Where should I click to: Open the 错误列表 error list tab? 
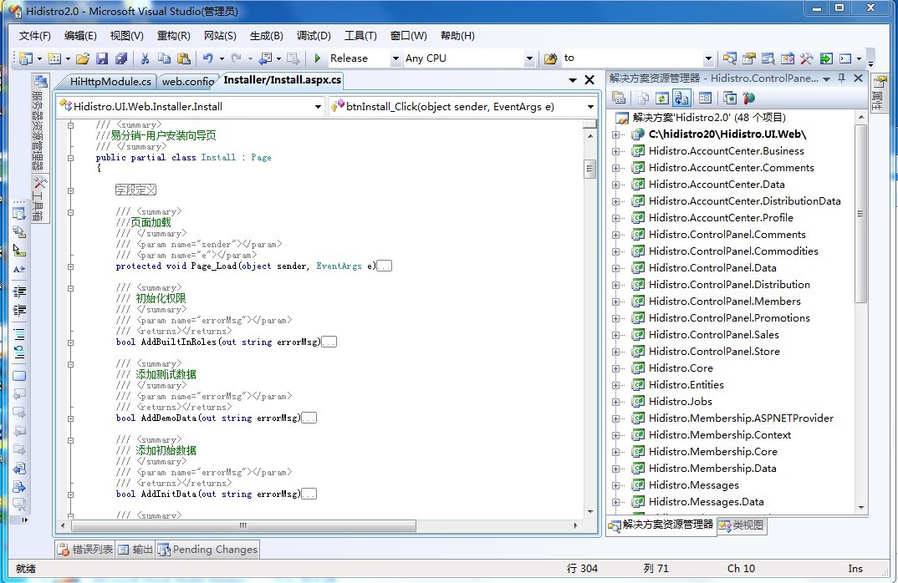tap(85, 550)
